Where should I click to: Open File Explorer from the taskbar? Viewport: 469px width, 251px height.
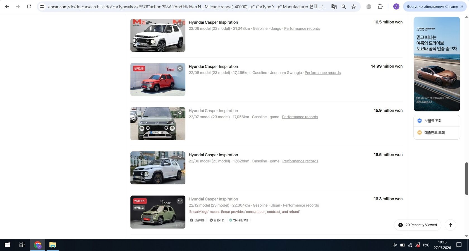[x=52, y=245]
